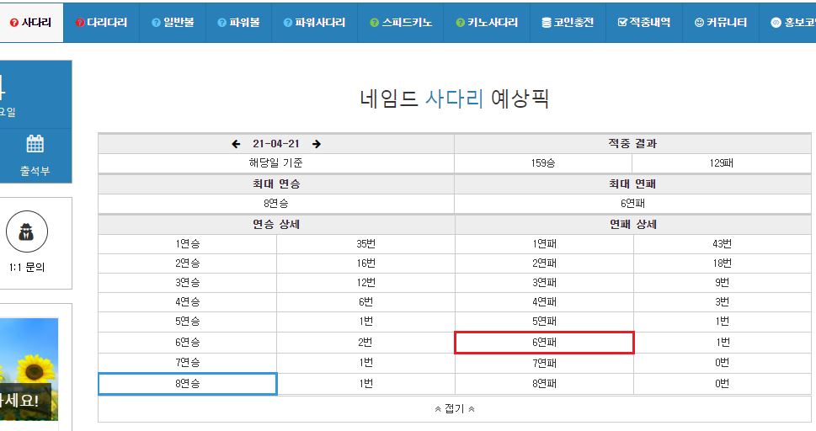Click the 3연승 row label

point(187,283)
